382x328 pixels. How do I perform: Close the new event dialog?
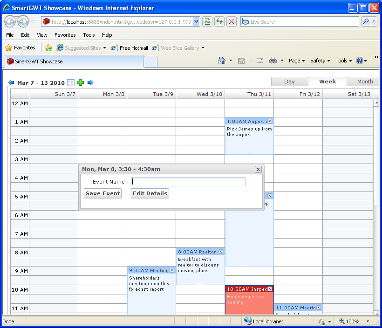pyautogui.click(x=258, y=169)
